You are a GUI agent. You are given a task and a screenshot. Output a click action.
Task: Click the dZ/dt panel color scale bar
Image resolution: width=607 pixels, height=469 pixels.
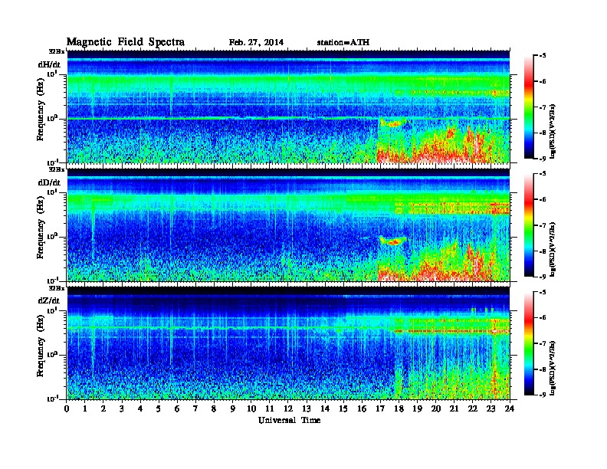click(x=529, y=343)
